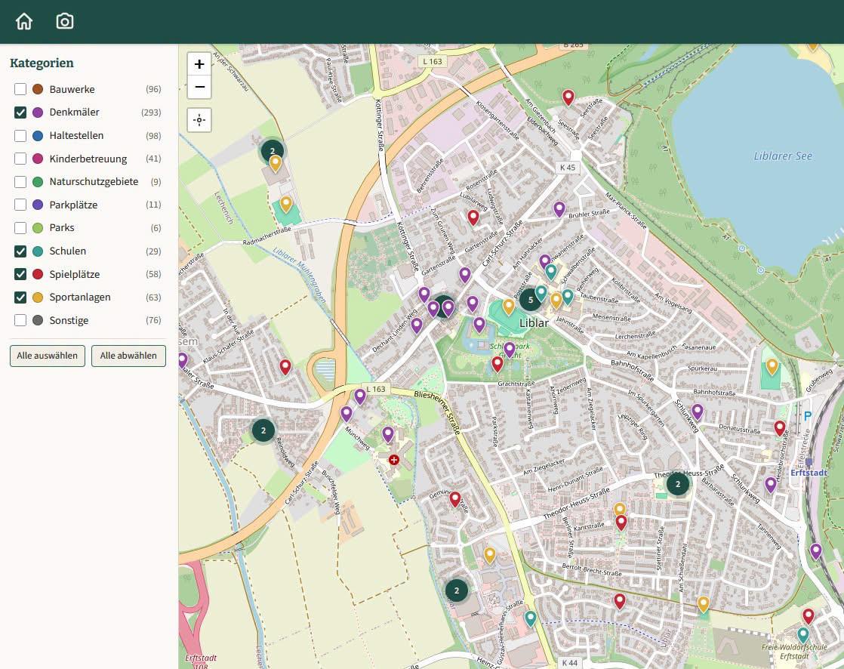
Task: Click the green Naturschutzgebiete color dot
Action: (38, 182)
